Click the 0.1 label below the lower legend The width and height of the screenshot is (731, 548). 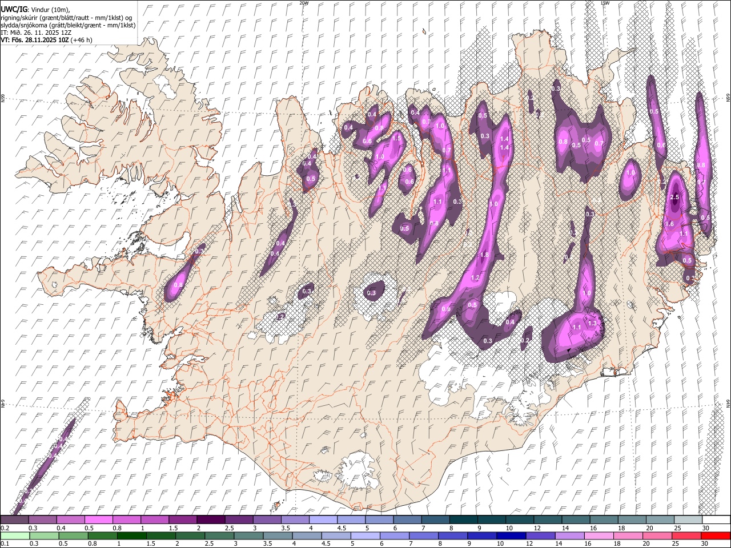[x=5, y=544]
